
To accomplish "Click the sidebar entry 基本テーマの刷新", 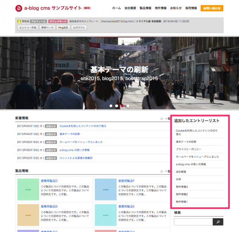I will click(186, 142).
